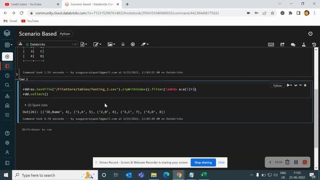The height and width of the screenshot is (180, 320).
Task: Expand the left notebook panel chevron
Action: point(17,74)
